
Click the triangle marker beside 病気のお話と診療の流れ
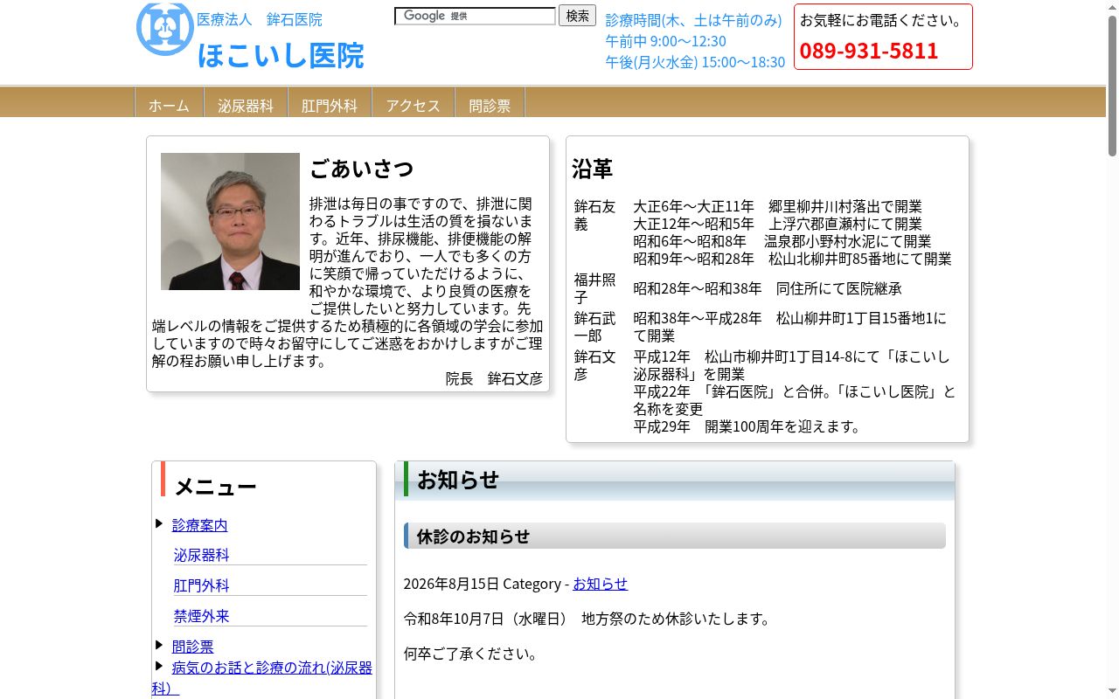159,666
